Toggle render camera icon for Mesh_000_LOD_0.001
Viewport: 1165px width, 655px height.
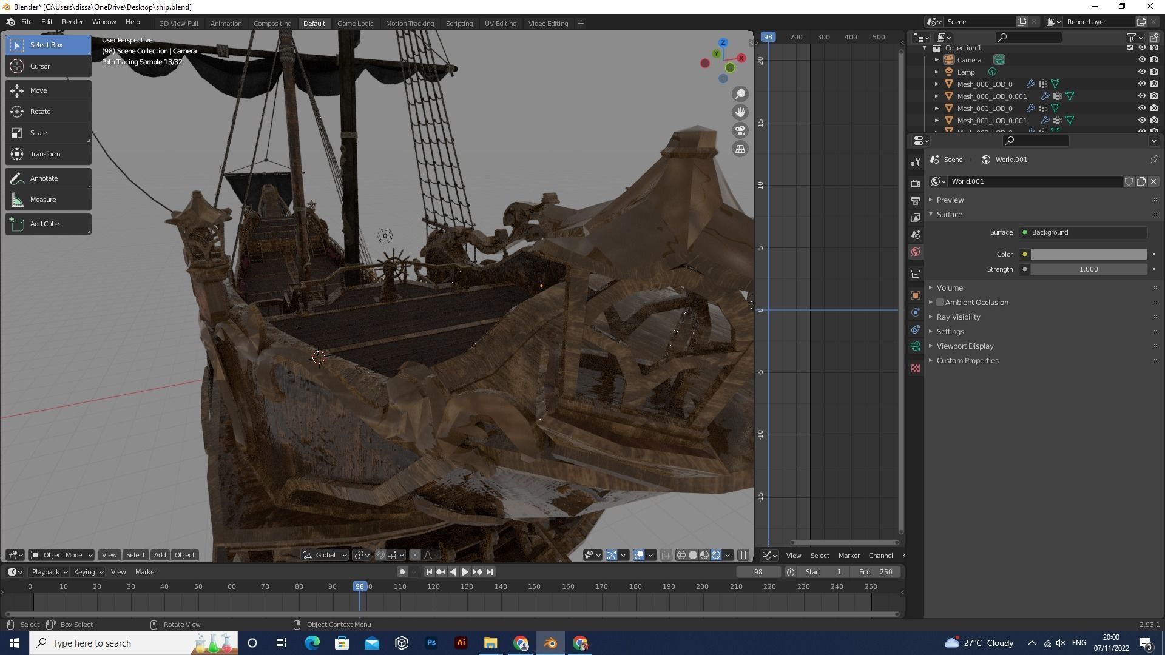(1153, 96)
